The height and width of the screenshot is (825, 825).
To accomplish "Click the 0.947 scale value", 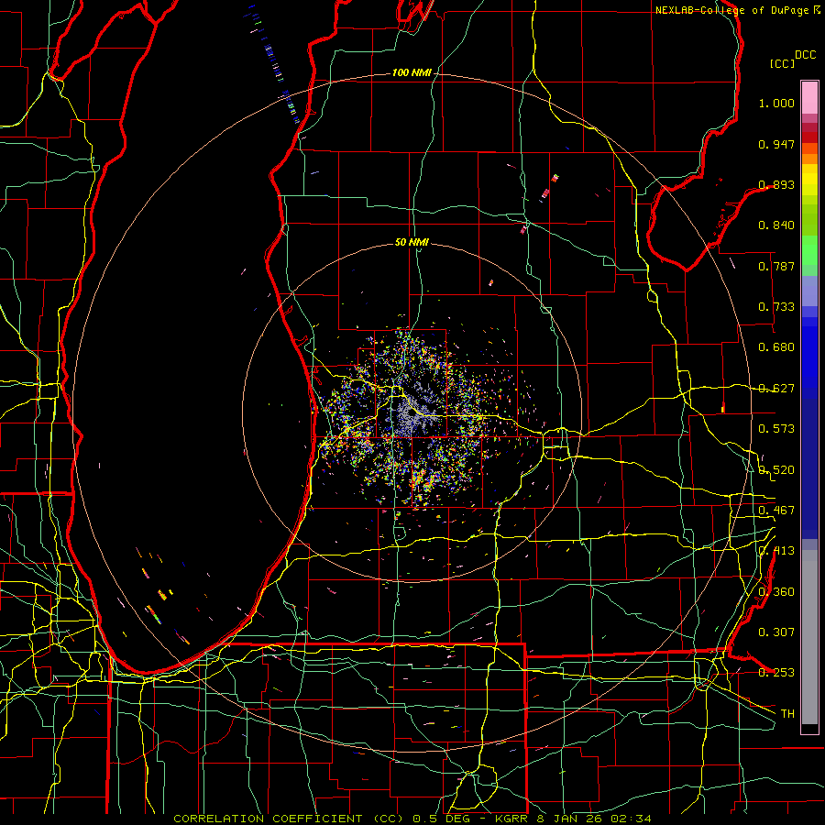I will (776, 144).
